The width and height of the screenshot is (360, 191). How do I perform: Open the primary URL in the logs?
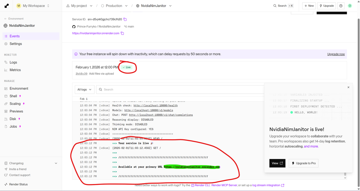tap(192, 167)
